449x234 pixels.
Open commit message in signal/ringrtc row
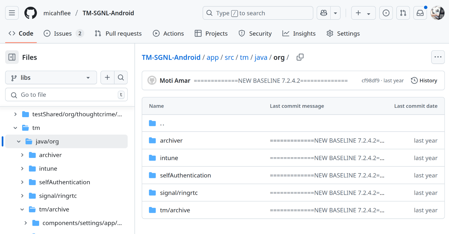point(327,193)
